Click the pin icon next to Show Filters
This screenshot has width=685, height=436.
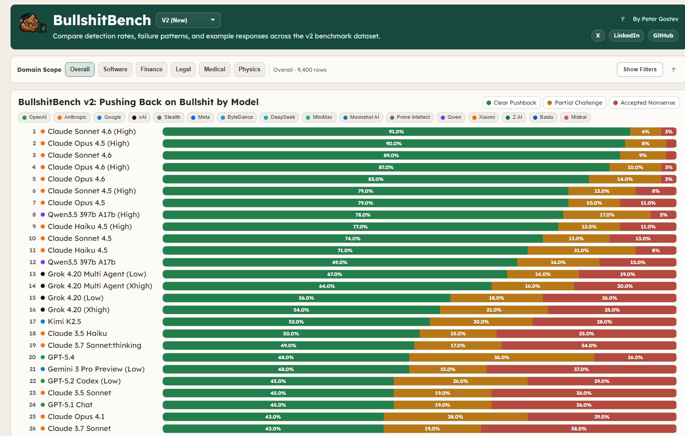[674, 70]
